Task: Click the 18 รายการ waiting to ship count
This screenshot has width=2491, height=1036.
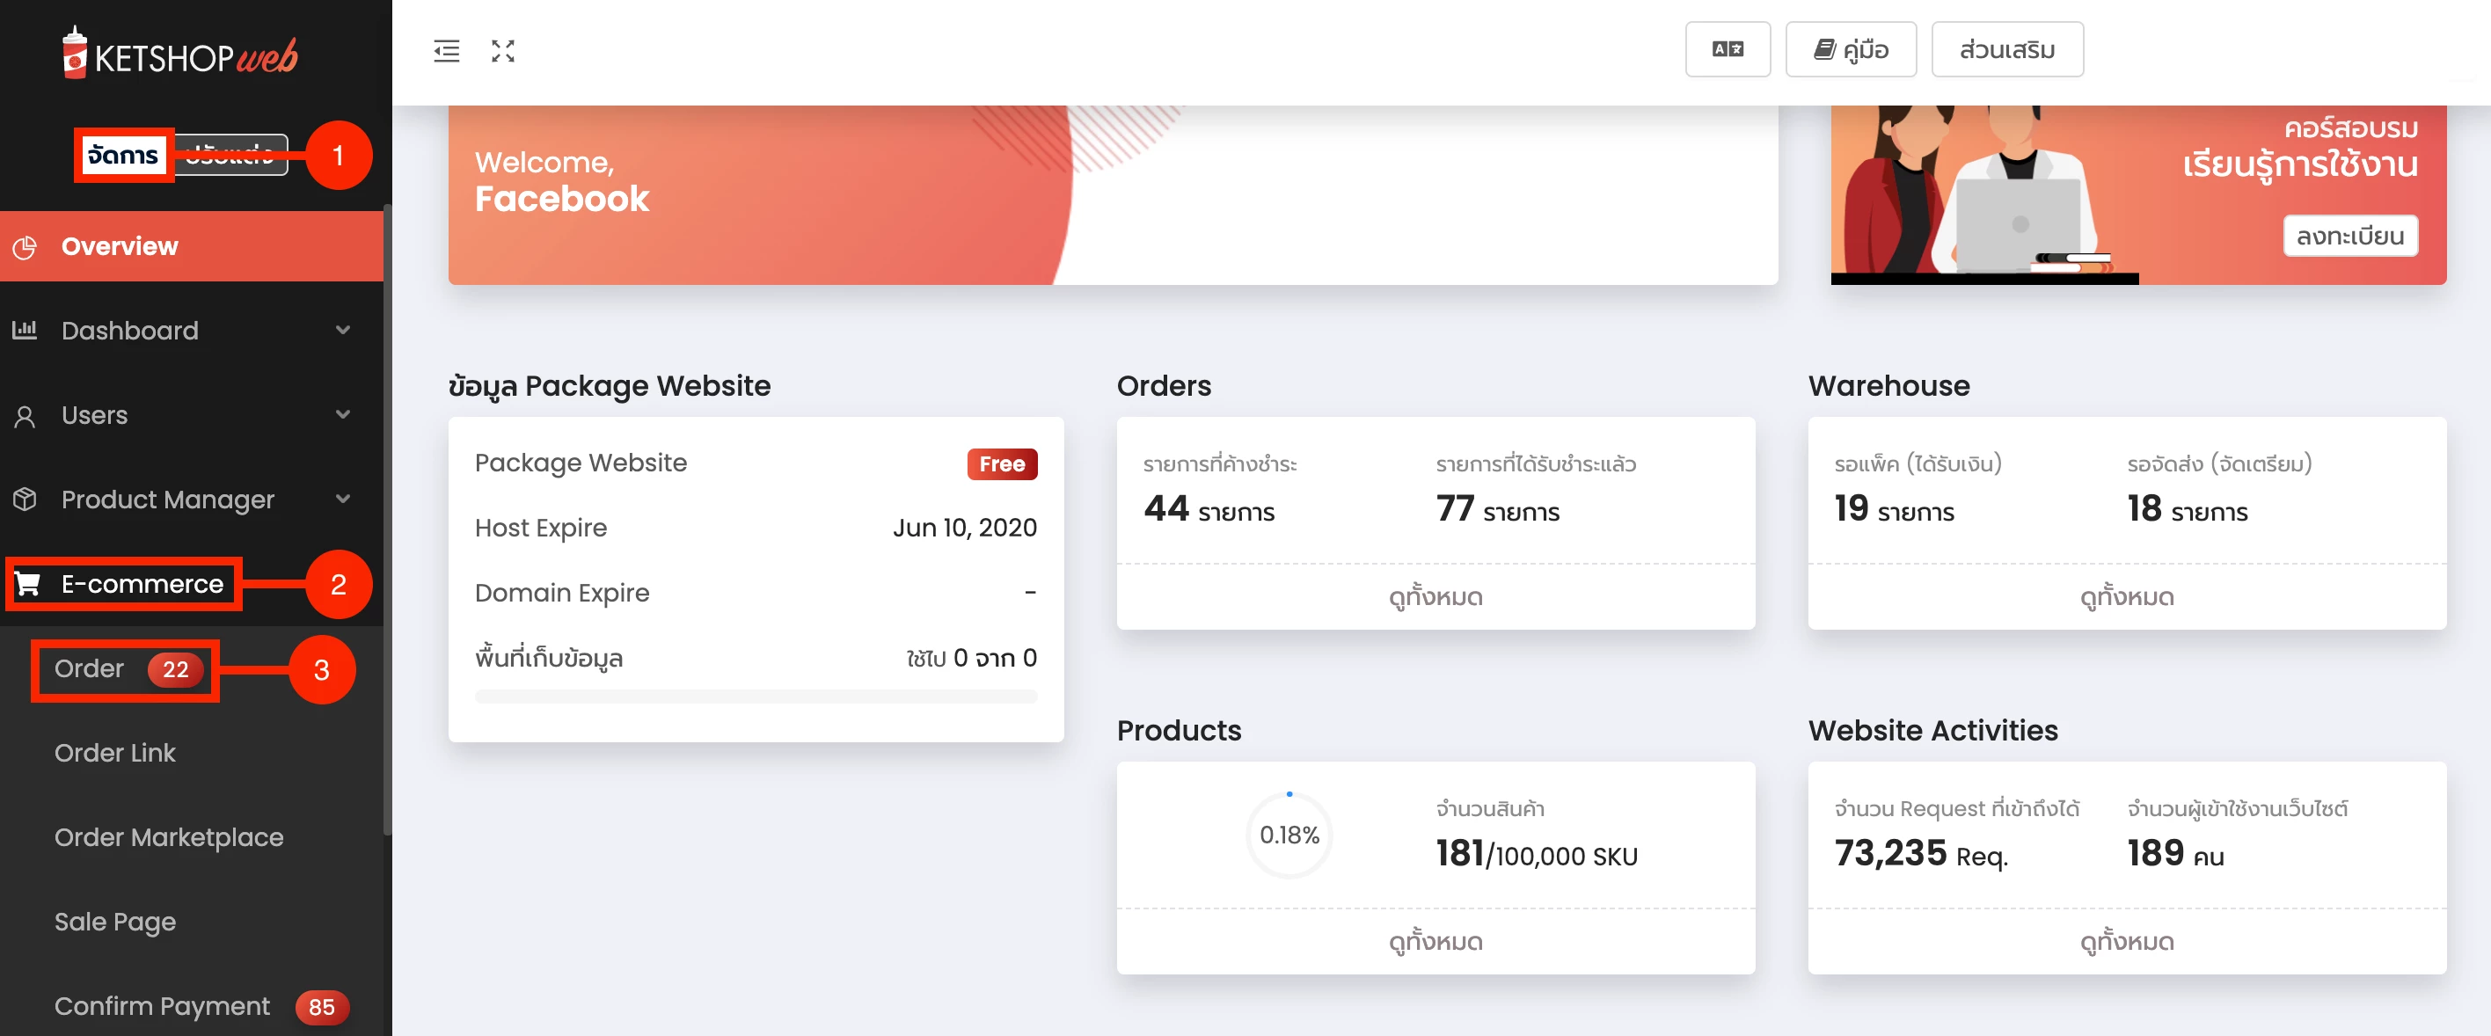Action: point(2187,509)
